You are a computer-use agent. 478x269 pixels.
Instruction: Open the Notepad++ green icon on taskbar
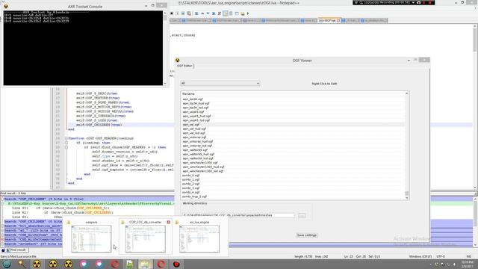coord(129,264)
